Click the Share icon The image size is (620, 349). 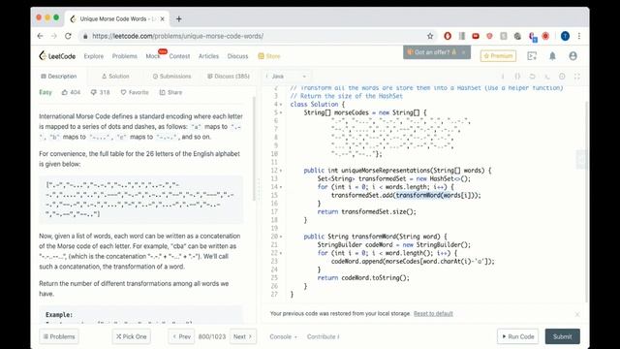point(162,92)
